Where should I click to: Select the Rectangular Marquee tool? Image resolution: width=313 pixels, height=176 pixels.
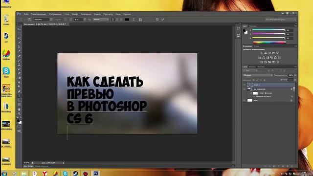point(19,34)
